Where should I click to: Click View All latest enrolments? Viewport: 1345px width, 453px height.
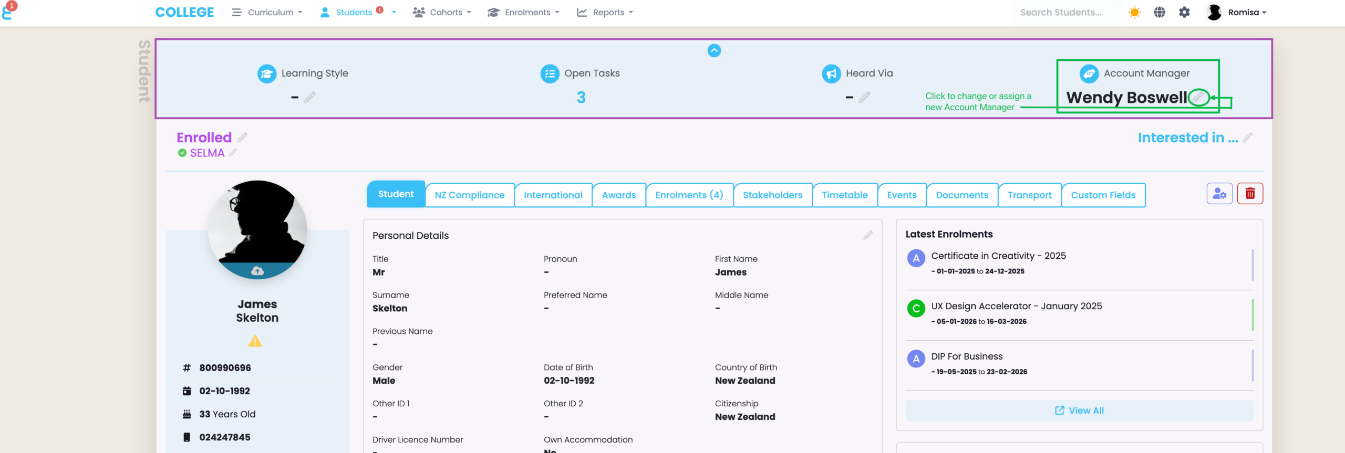tap(1079, 410)
